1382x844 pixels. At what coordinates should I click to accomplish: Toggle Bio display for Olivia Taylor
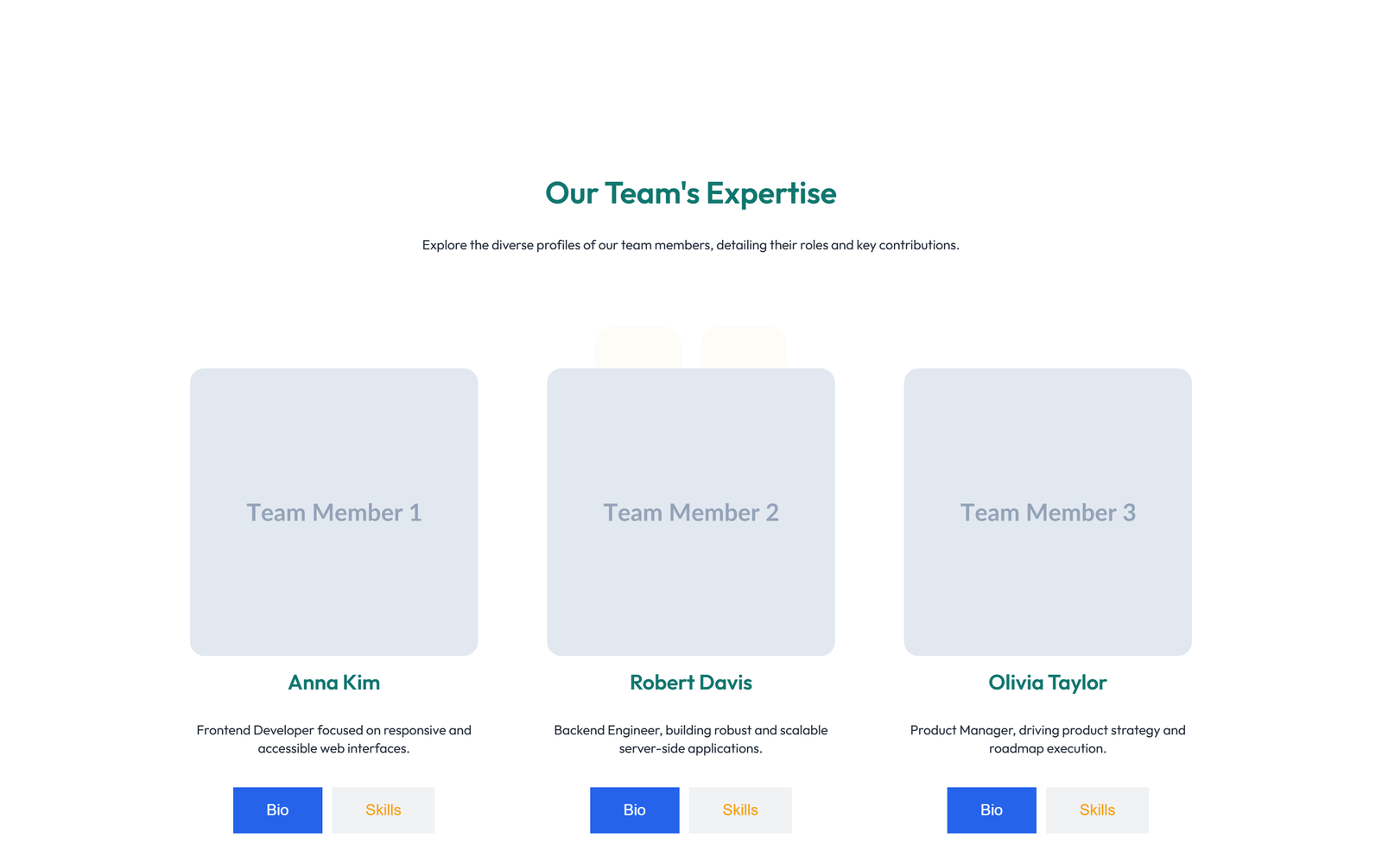click(991, 809)
